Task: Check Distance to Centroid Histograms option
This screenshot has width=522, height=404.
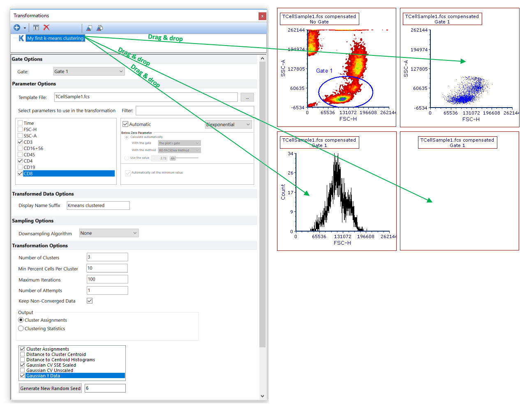Action: point(23,360)
